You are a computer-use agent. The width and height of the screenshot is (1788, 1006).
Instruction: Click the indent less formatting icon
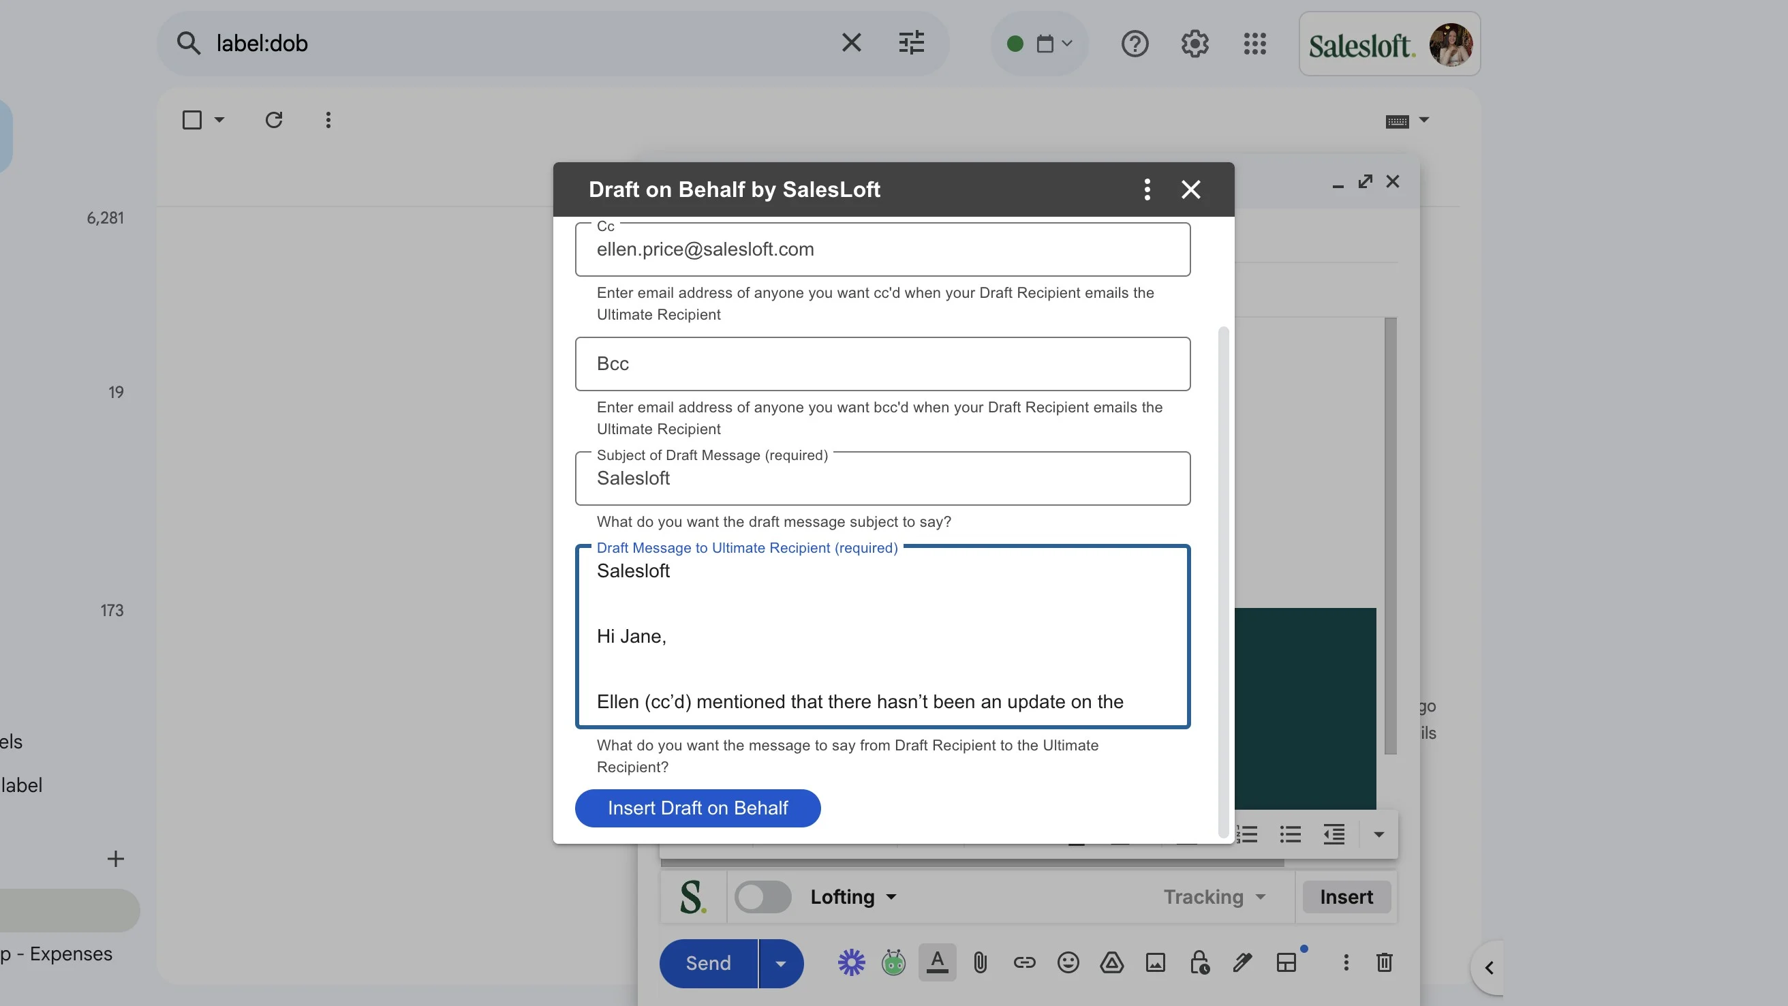point(1334,834)
